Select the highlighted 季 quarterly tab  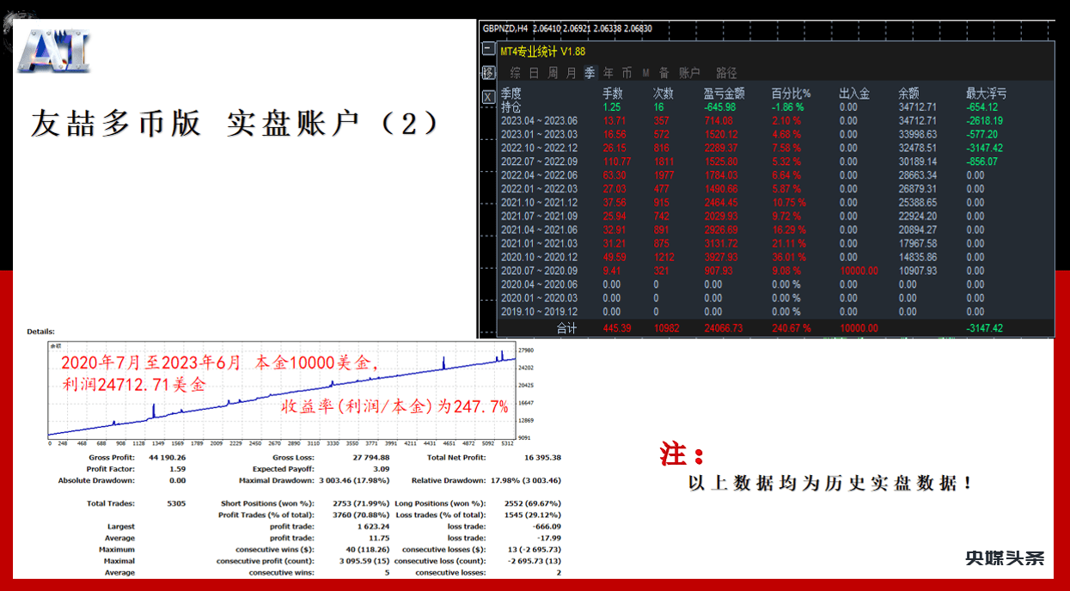point(589,72)
